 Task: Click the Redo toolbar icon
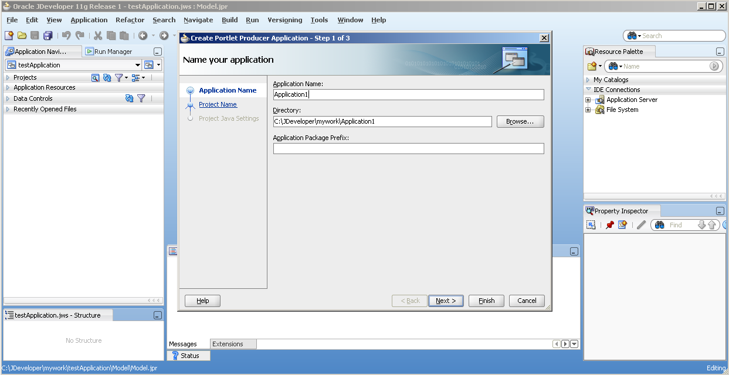tap(80, 36)
